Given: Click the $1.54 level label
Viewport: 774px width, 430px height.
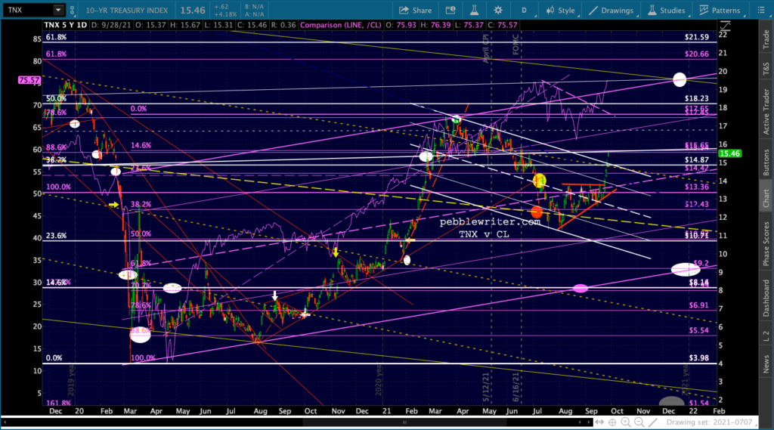Looking at the screenshot, I should click(x=698, y=404).
